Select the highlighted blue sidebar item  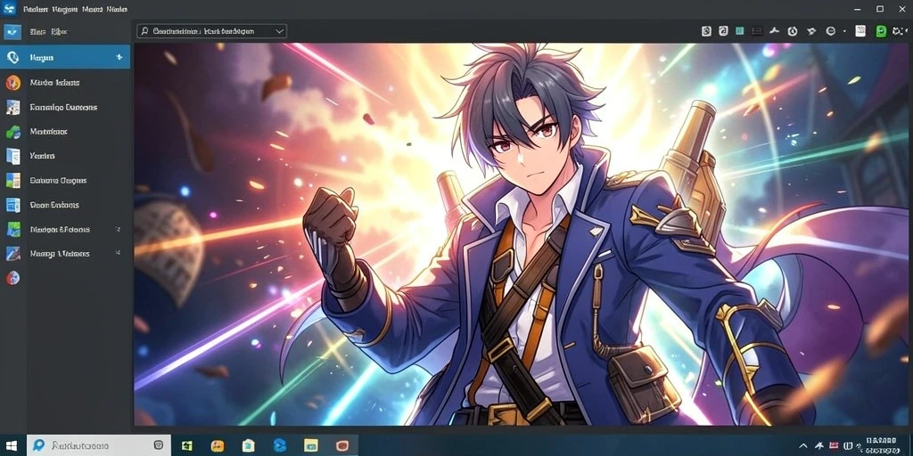point(64,57)
